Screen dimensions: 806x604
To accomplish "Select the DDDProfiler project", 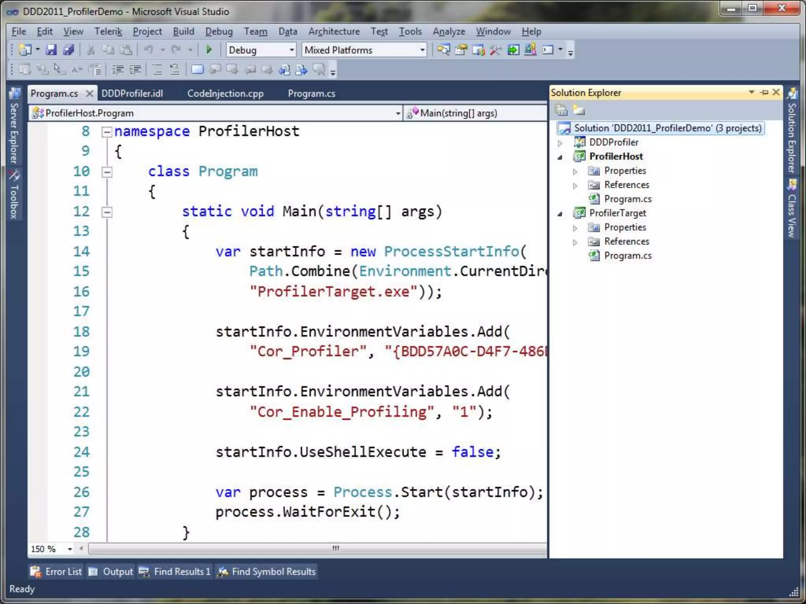I will click(x=614, y=142).
